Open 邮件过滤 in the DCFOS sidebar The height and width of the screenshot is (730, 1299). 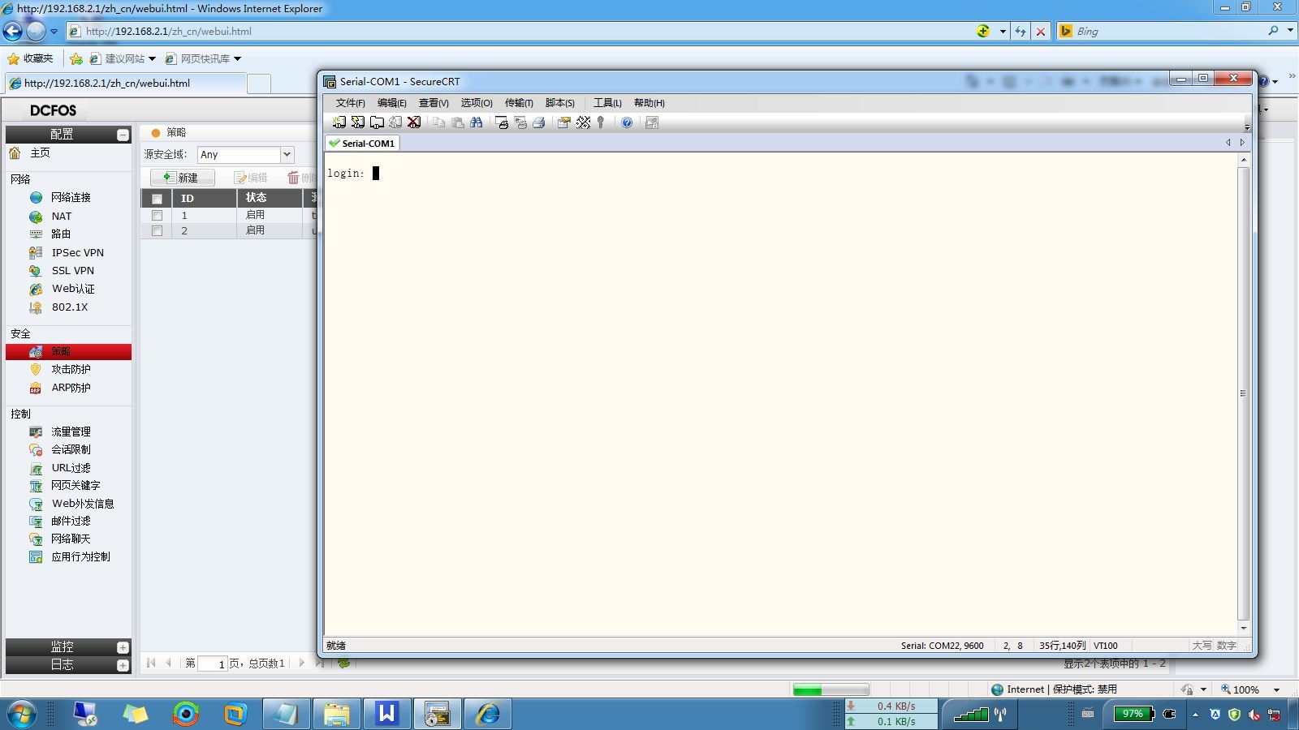(71, 521)
